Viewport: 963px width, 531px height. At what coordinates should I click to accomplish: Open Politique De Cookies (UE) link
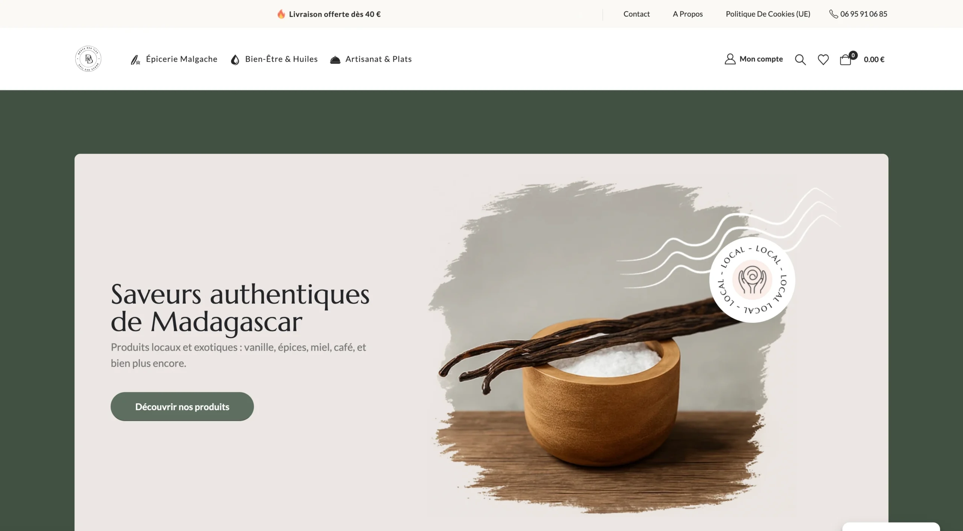[768, 14]
